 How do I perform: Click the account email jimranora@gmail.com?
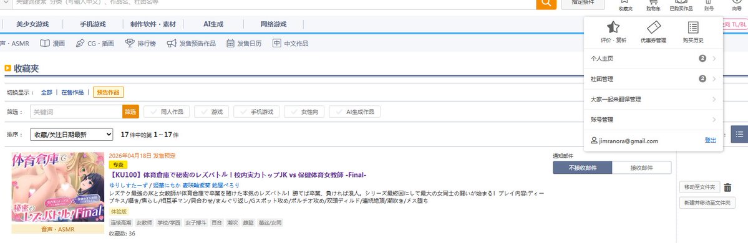[629, 141]
